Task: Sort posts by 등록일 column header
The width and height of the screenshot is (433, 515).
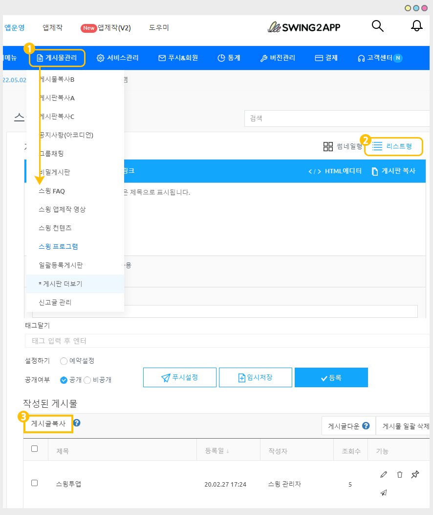Action: point(216,451)
